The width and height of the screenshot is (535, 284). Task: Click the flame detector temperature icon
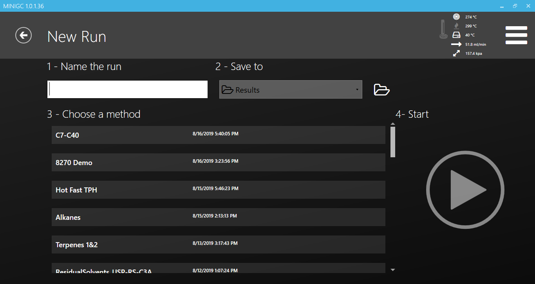point(456,26)
